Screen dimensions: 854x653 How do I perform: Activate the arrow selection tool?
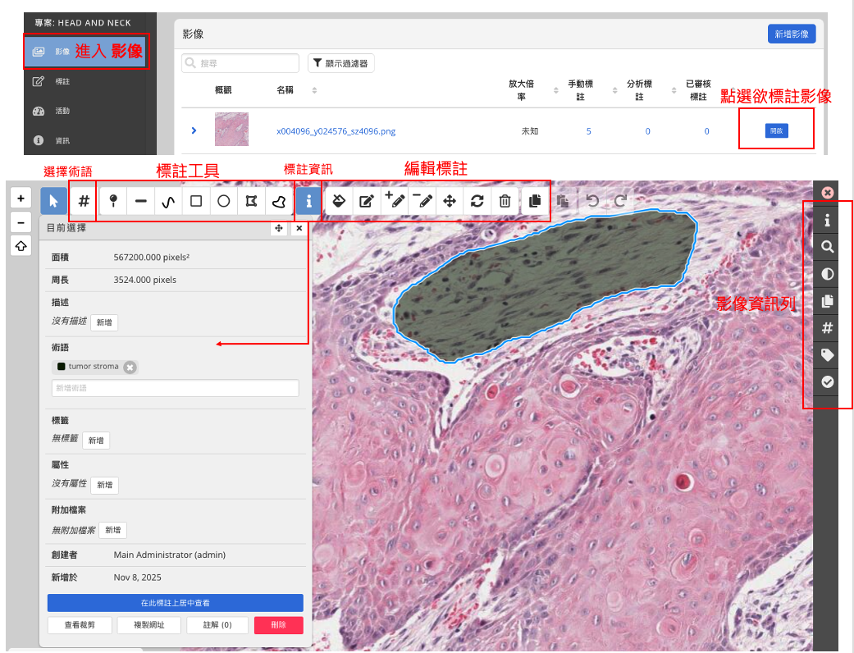54,201
